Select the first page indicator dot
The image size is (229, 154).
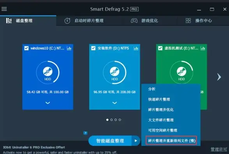[x=107, y=120]
